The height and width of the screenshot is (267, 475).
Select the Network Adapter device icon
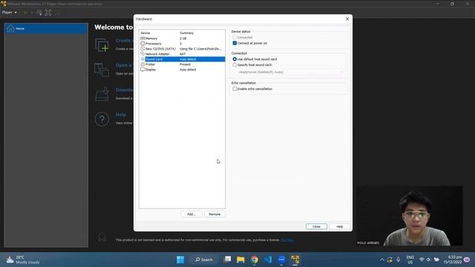(142, 54)
